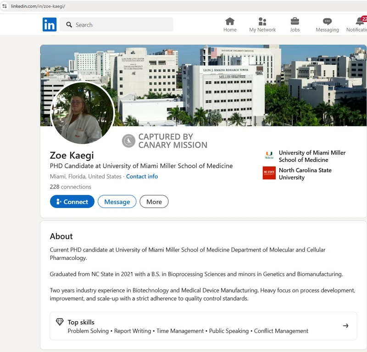Open the LinkedIn home logo

[x=50, y=24]
